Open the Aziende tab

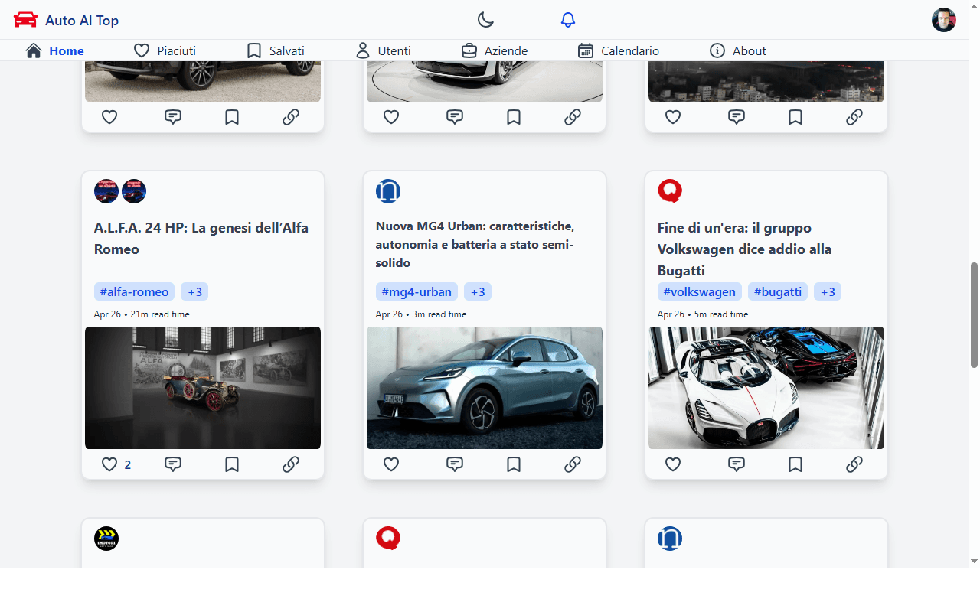495,50
